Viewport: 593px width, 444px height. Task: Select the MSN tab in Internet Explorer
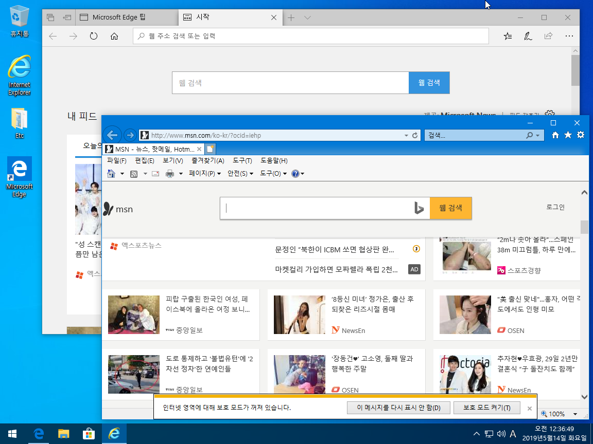tap(153, 149)
